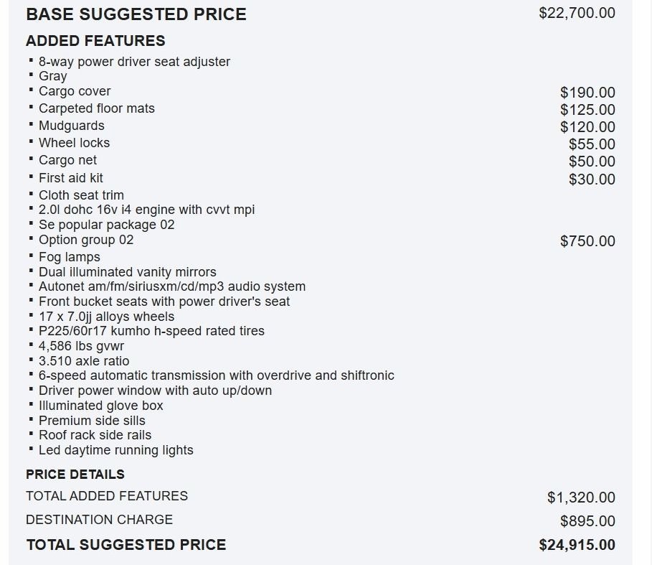Click the Total Added Features $1,320.00 amount
The height and width of the screenshot is (565, 652).
(581, 498)
